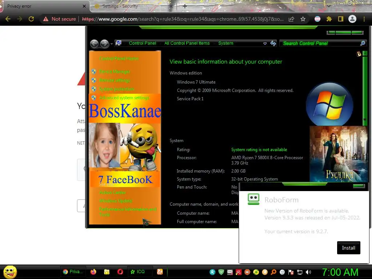Viewport: 372px width, 279px height.
Task: Open volume speaker tray icon
Action: click(308, 272)
